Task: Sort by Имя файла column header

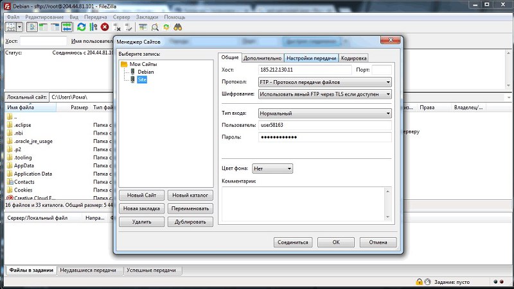Action: [30, 107]
